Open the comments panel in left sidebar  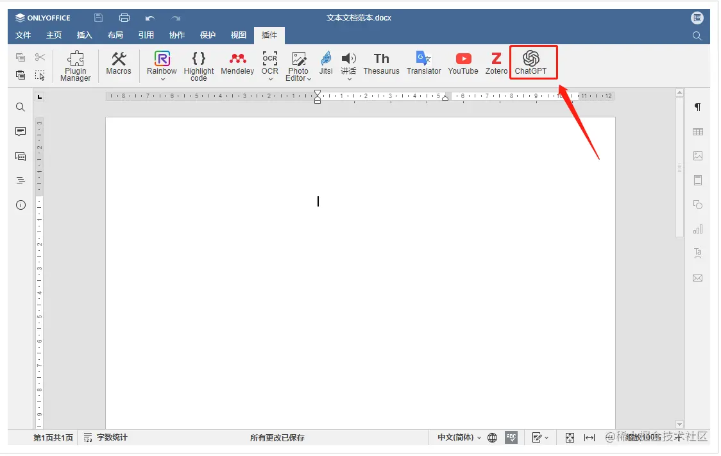[x=21, y=131]
